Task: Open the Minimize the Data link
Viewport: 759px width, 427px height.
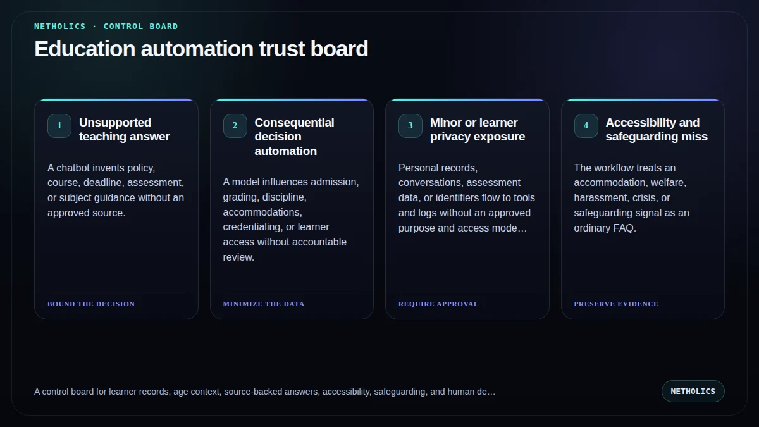Action: pos(264,304)
